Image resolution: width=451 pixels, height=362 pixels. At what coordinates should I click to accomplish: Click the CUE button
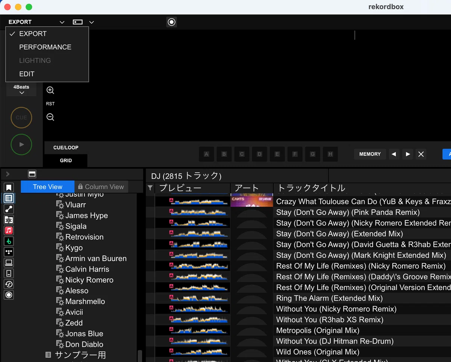pyautogui.click(x=21, y=117)
